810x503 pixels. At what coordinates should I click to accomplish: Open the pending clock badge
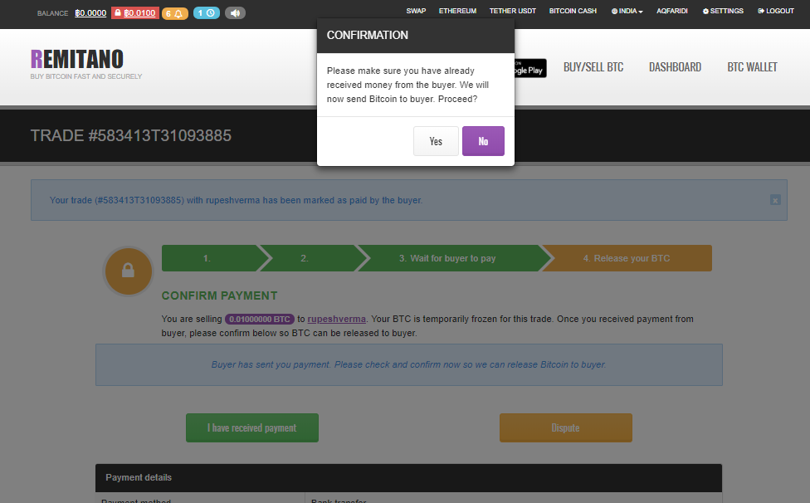click(206, 13)
